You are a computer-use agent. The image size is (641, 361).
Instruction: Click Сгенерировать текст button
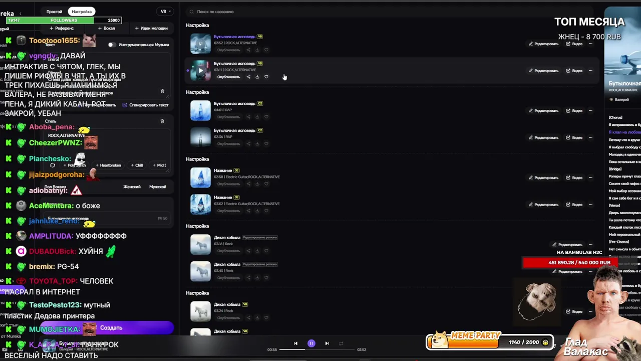(145, 105)
